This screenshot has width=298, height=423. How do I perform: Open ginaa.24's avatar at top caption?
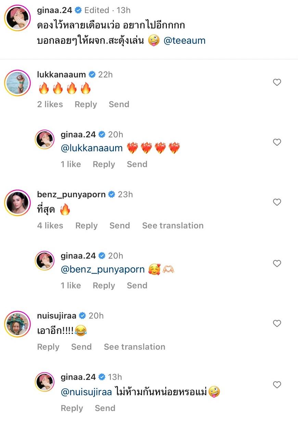(17, 18)
